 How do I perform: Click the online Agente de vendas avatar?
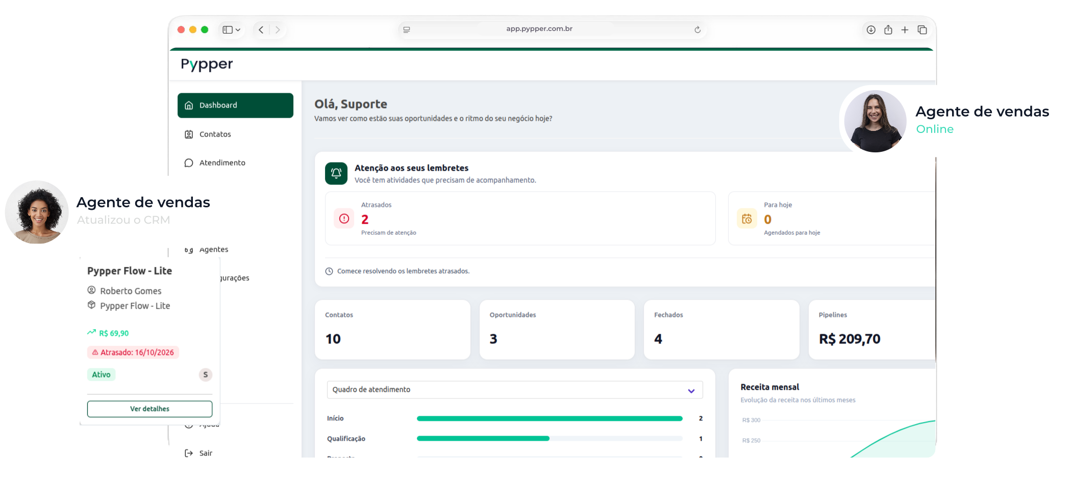pyautogui.click(x=875, y=121)
